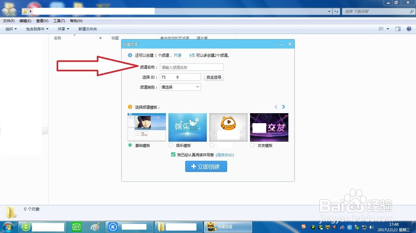Launch the Paint palette taskbar icon
This screenshot has height=233, width=416.
[95, 227]
